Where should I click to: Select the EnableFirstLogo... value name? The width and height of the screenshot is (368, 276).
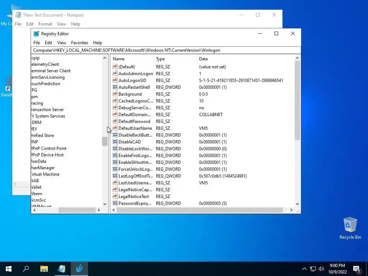click(135, 155)
